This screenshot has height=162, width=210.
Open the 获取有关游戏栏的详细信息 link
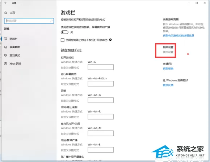point(178,35)
